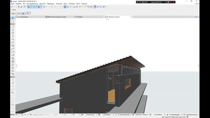Image resolution: width=210 pixels, height=118 pixels.
Task: Select the Door tool
Action: pyautogui.click(x=13, y=30)
